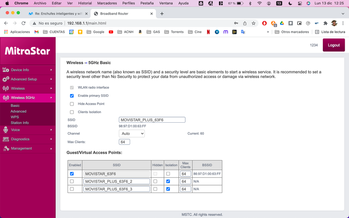Expand the Management menu arrow
Screen dimensions: 349x218
(51, 148)
